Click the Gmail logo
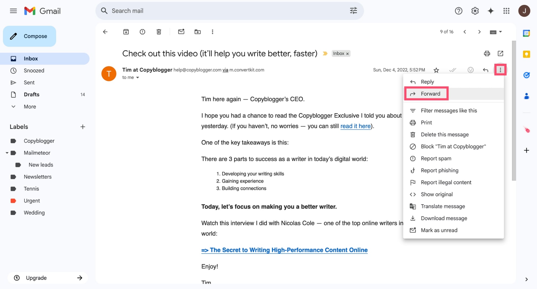This screenshot has width=537, height=289. 42,11
